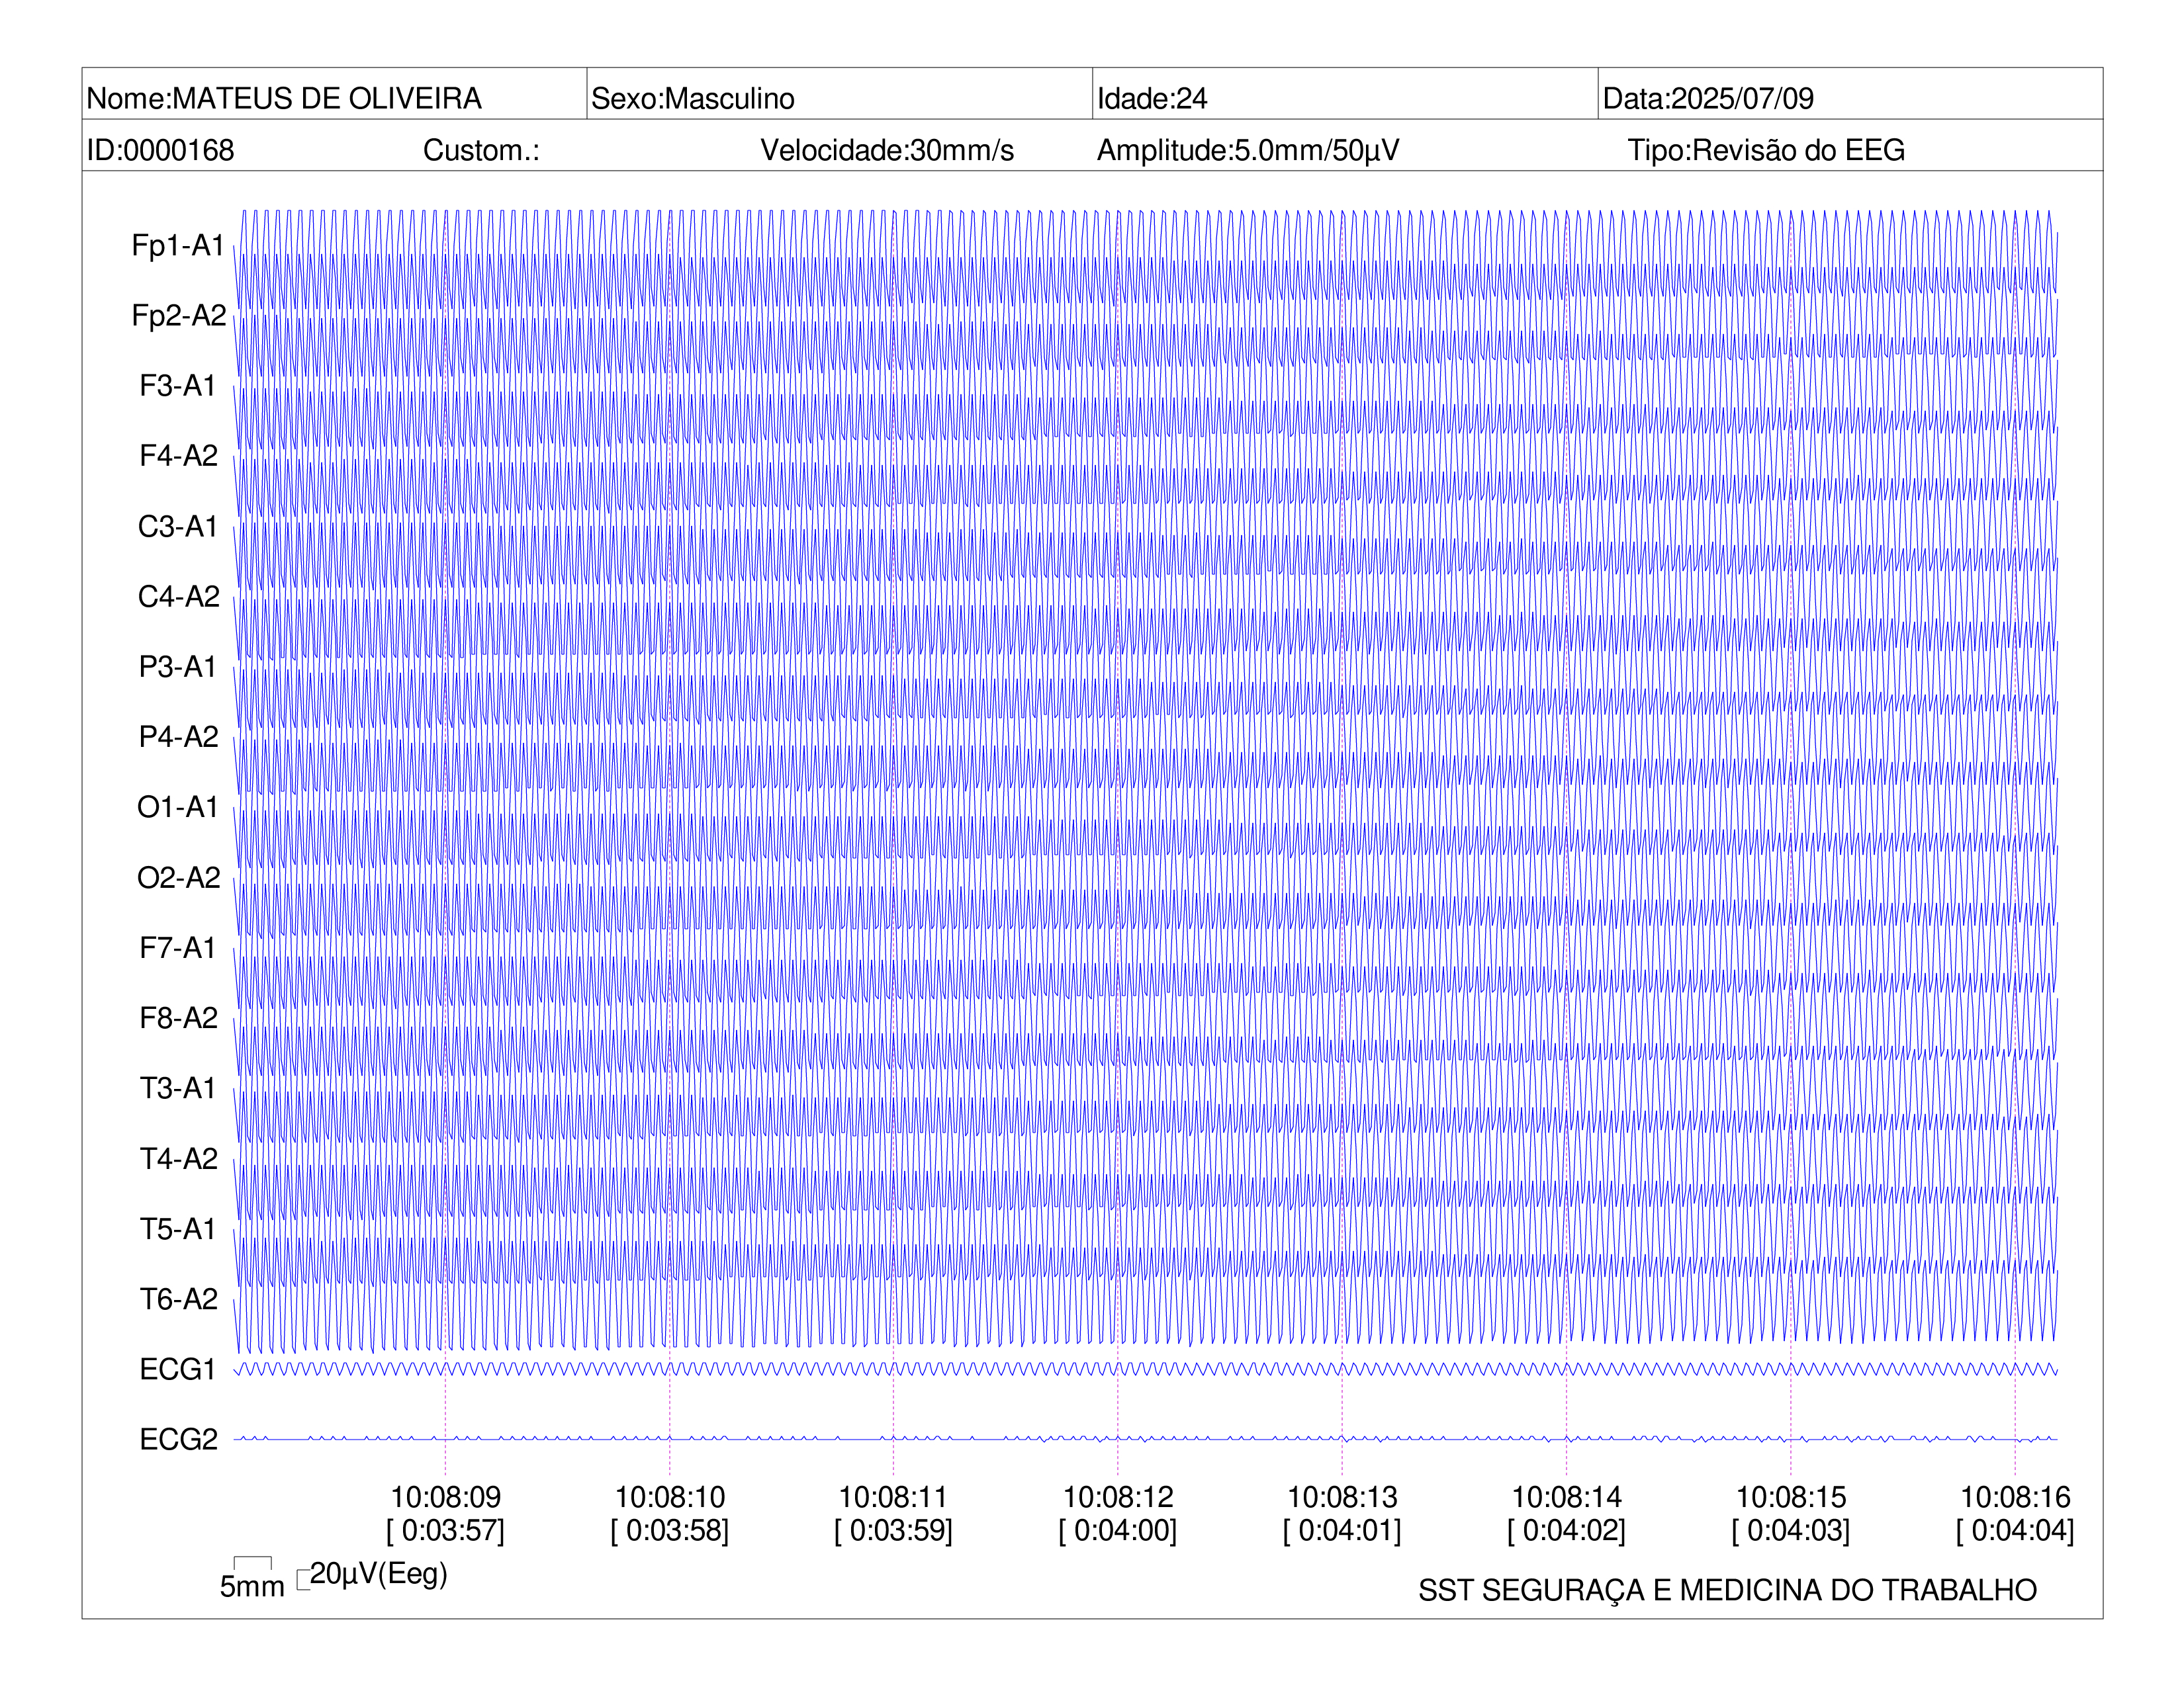Image resolution: width=2184 pixels, height=1687 pixels.
Task: Click the T3-A1 channel label
Action: tap(178, 1088)
